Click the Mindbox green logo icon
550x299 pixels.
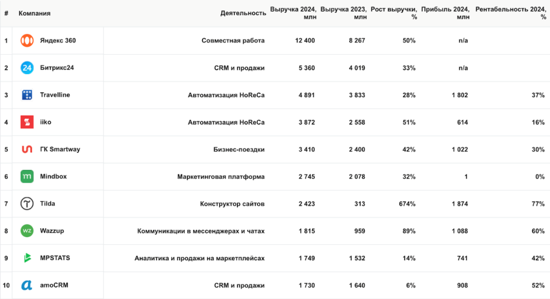coord(27,177)
